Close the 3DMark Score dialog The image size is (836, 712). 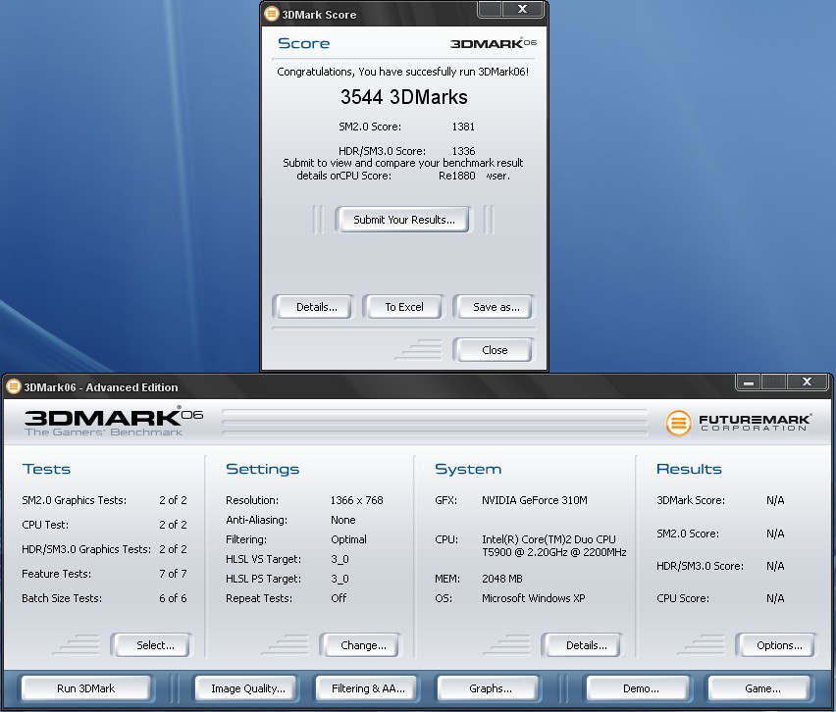[495, 350]
